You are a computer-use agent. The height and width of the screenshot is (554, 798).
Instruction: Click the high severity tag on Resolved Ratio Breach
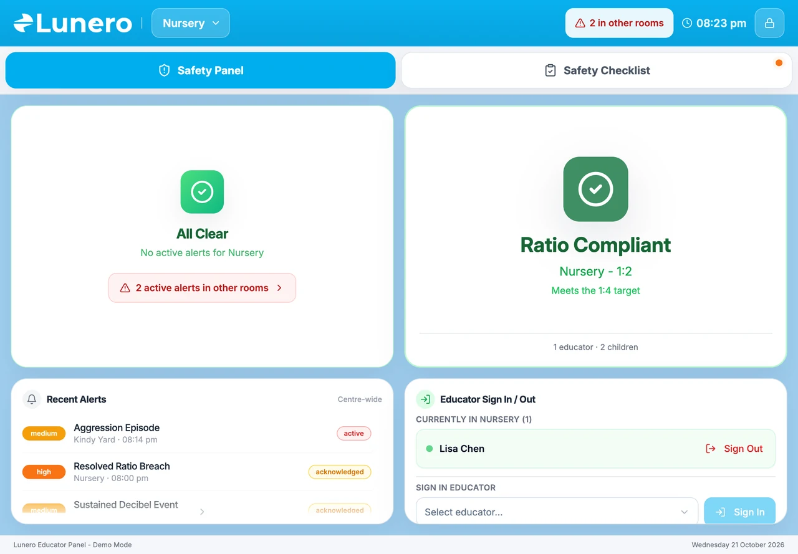[x=44, y=472]
